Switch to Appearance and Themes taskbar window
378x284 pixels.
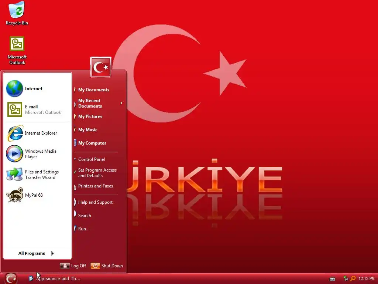pyautogui.click(x=55, y=279)
